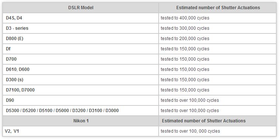Click the D700 model cell
This screenshot has height=140, width=280.
click(81, 59)
